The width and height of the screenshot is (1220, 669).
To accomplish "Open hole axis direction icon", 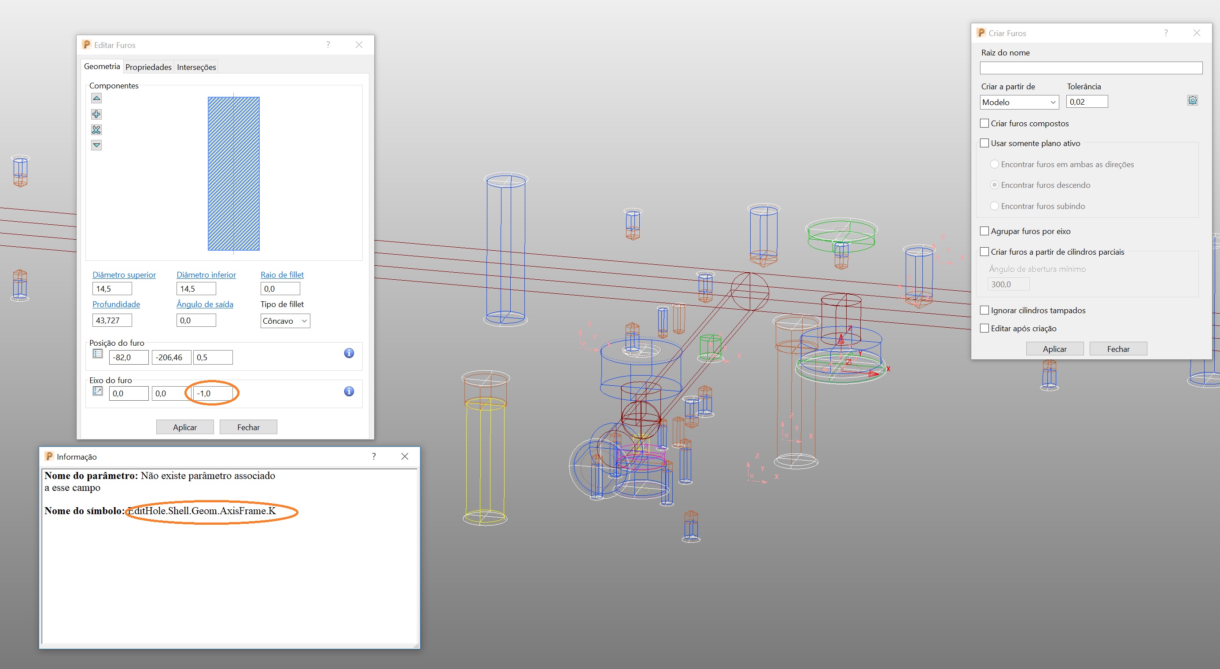I will click(98, 391).
